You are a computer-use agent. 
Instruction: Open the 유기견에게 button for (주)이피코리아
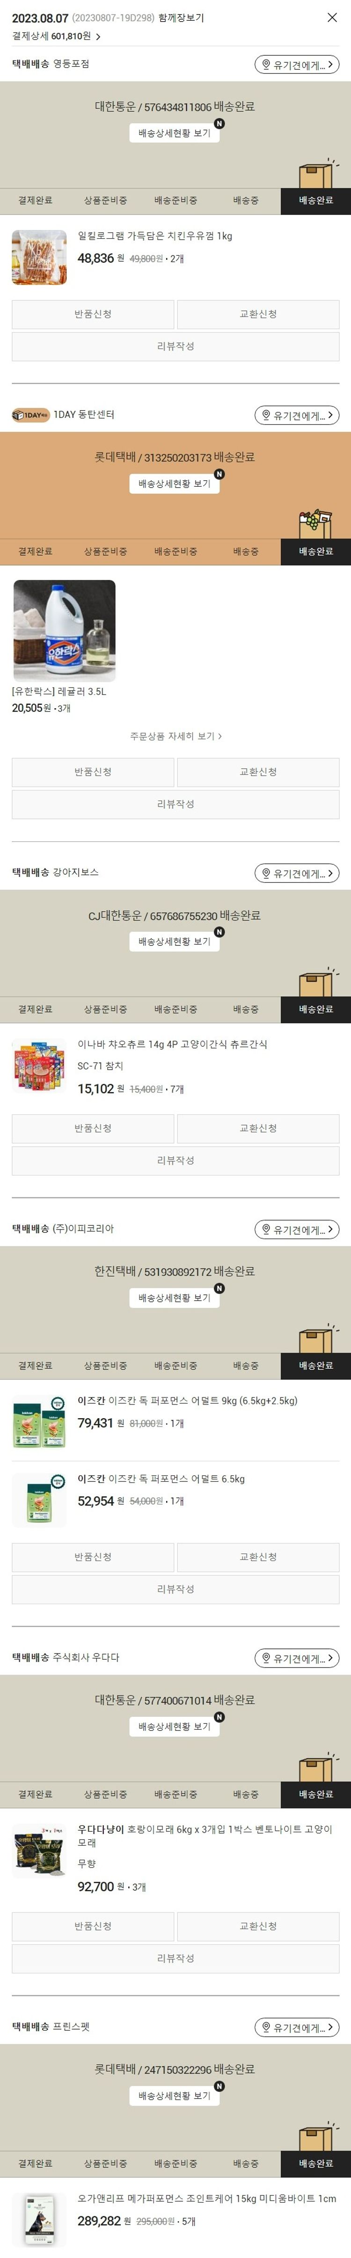pos(297,1229)
